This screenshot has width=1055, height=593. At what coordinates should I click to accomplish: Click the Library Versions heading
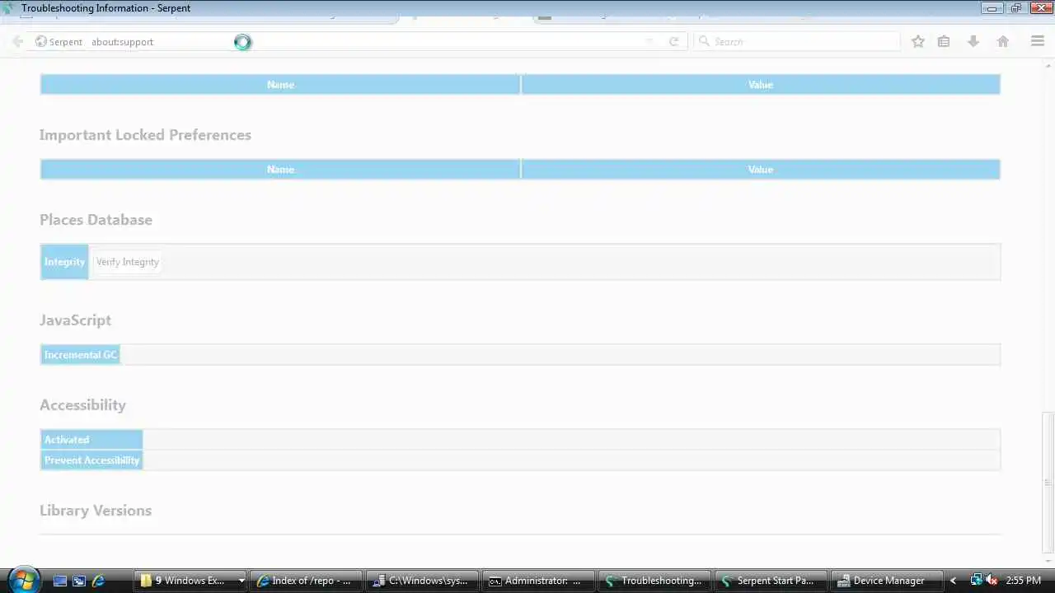(x=96, y=511)
